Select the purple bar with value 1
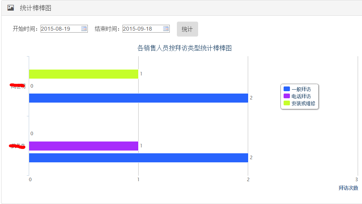This screenshot has height=204, width=362. click(x=84, y=146)
